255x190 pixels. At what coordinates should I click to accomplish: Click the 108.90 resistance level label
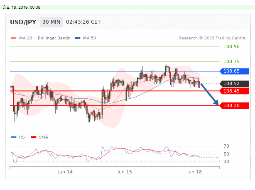[x=231, y=46]
